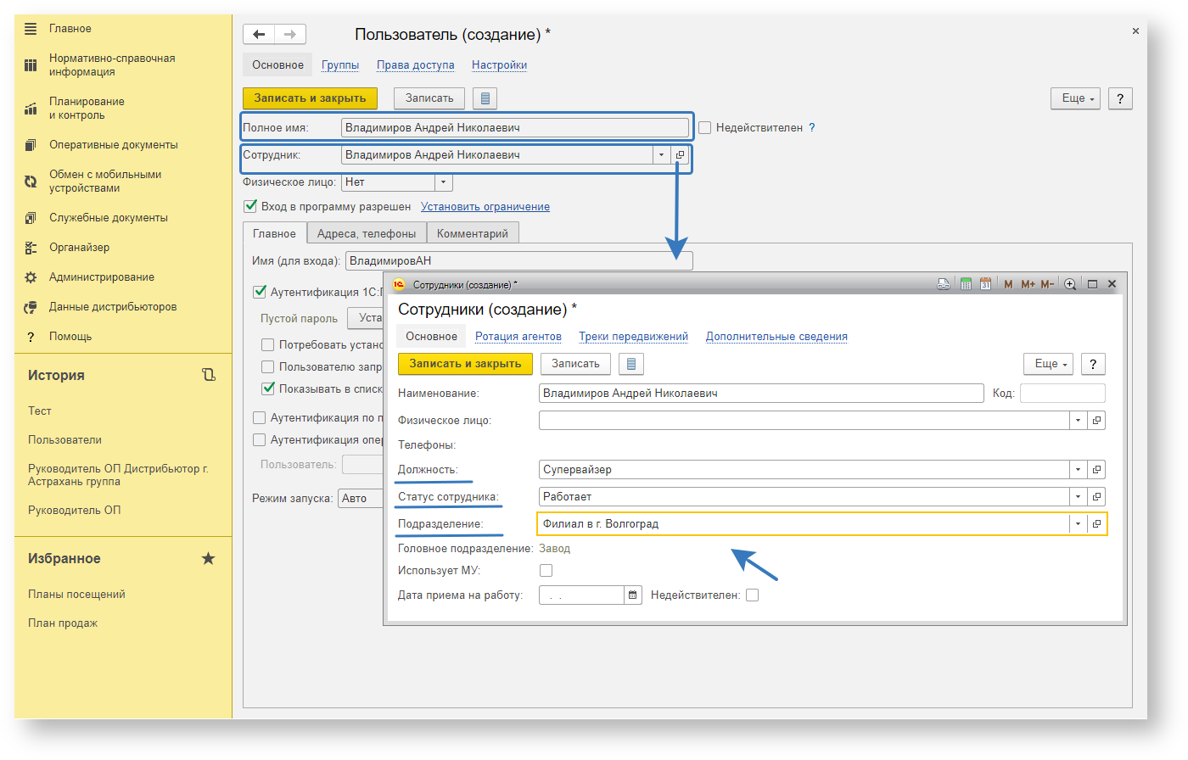
Task: Open Планирование и контроль section
Action: click(87, 108)
